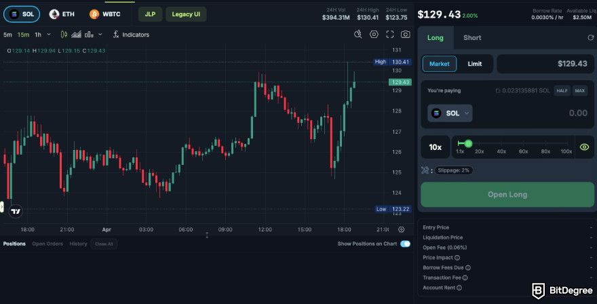Toggle Show Positions on Chart switch
Image resolution: width=597 pixels, height=304 pixels.
click(406, 244)
